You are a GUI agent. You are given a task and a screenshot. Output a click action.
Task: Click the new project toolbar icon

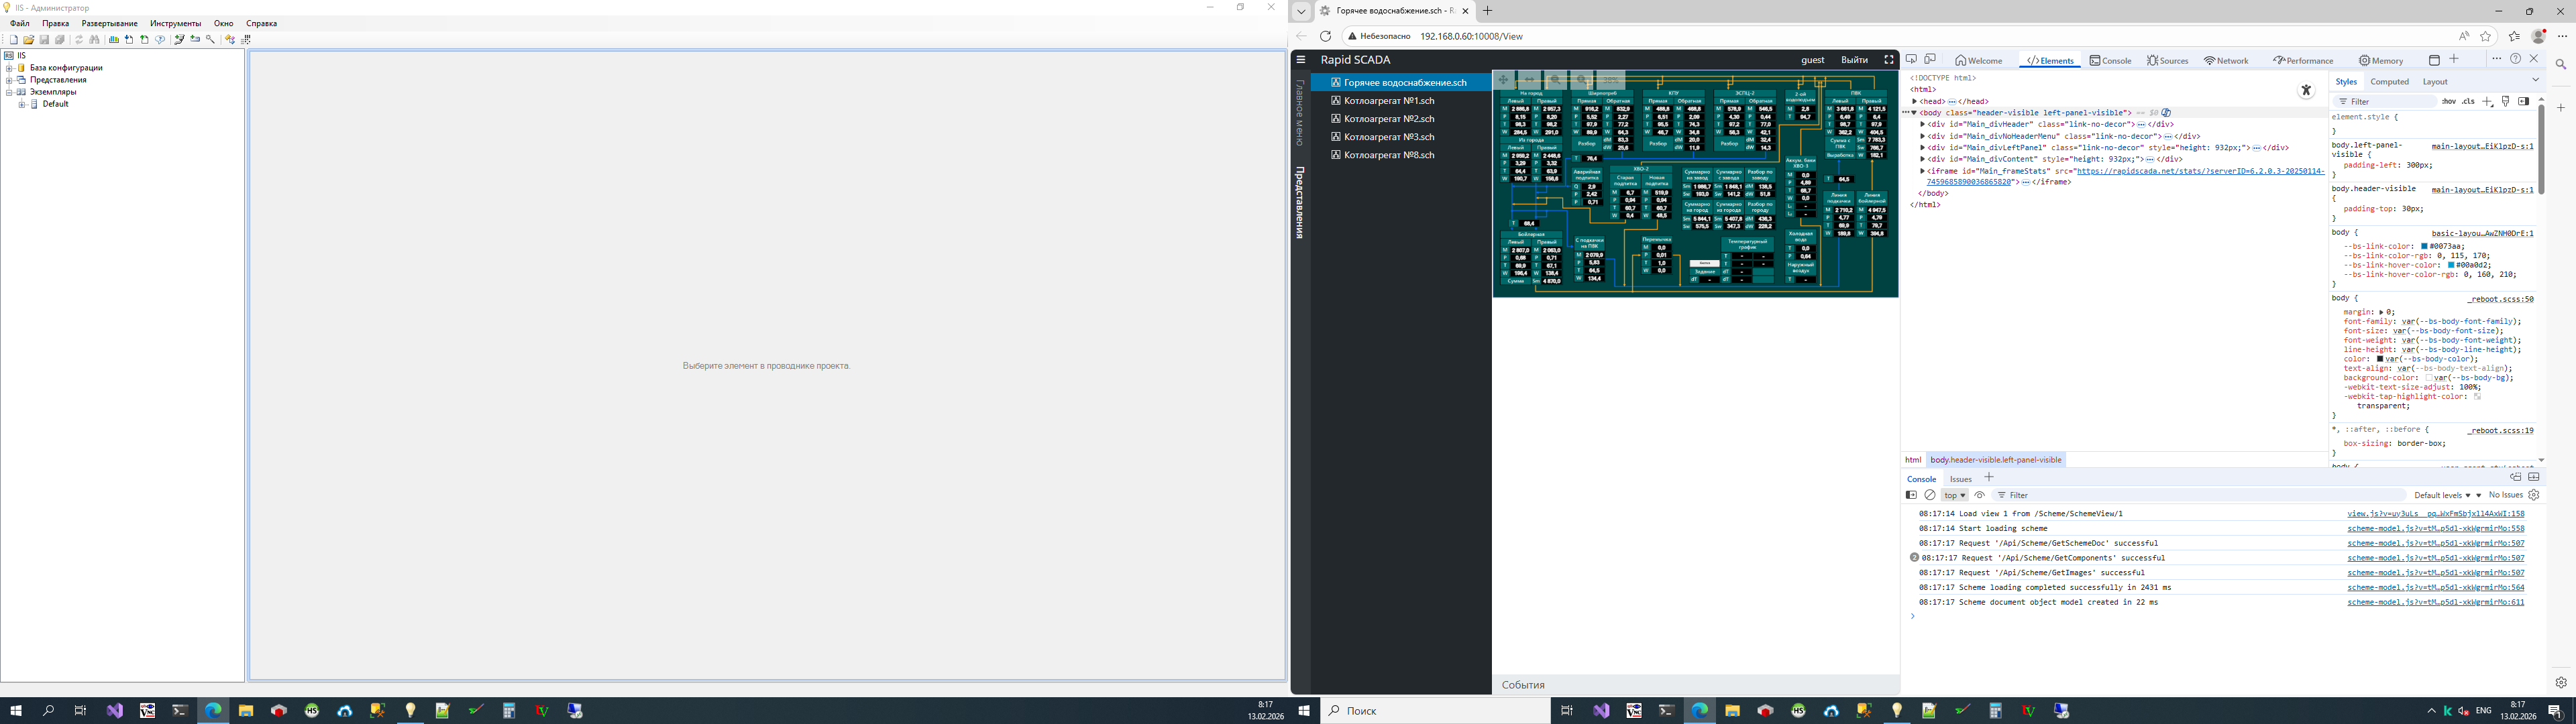(14, 40)
